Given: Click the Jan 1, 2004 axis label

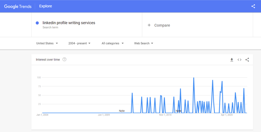Looking at the screenshot, I should [42, 115].
